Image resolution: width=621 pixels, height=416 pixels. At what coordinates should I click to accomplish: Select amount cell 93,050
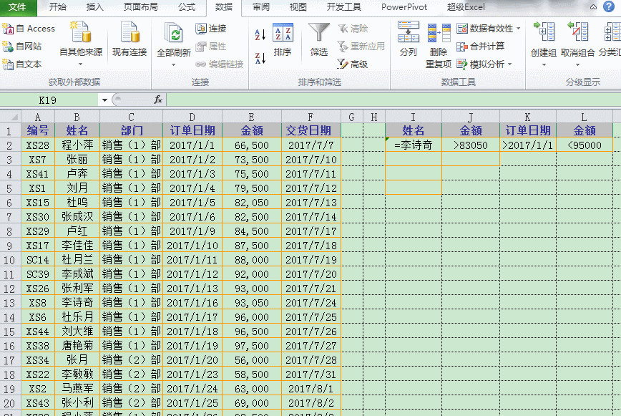252,303
